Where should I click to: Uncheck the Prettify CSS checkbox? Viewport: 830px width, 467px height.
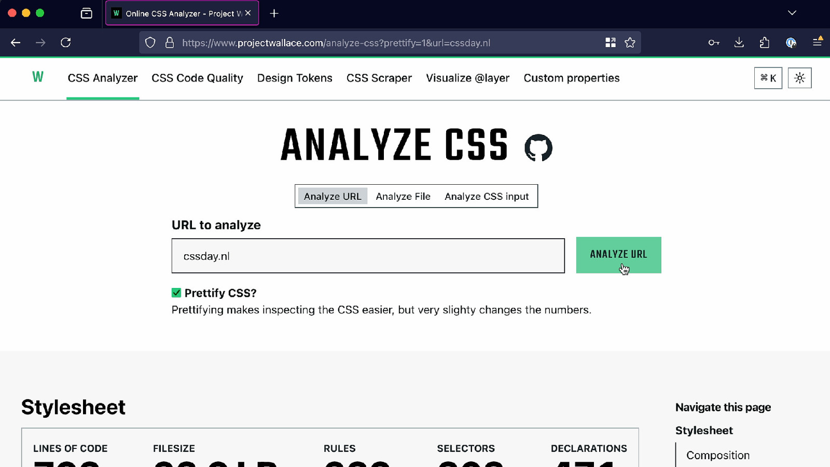[176, 293]
